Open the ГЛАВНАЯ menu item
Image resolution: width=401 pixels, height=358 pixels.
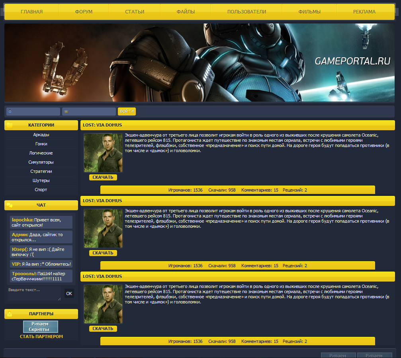pyautogui.click(x=32, y=12)
